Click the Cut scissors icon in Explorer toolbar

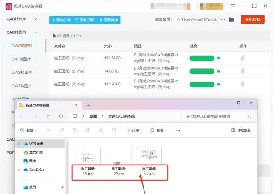pos(49,130)
